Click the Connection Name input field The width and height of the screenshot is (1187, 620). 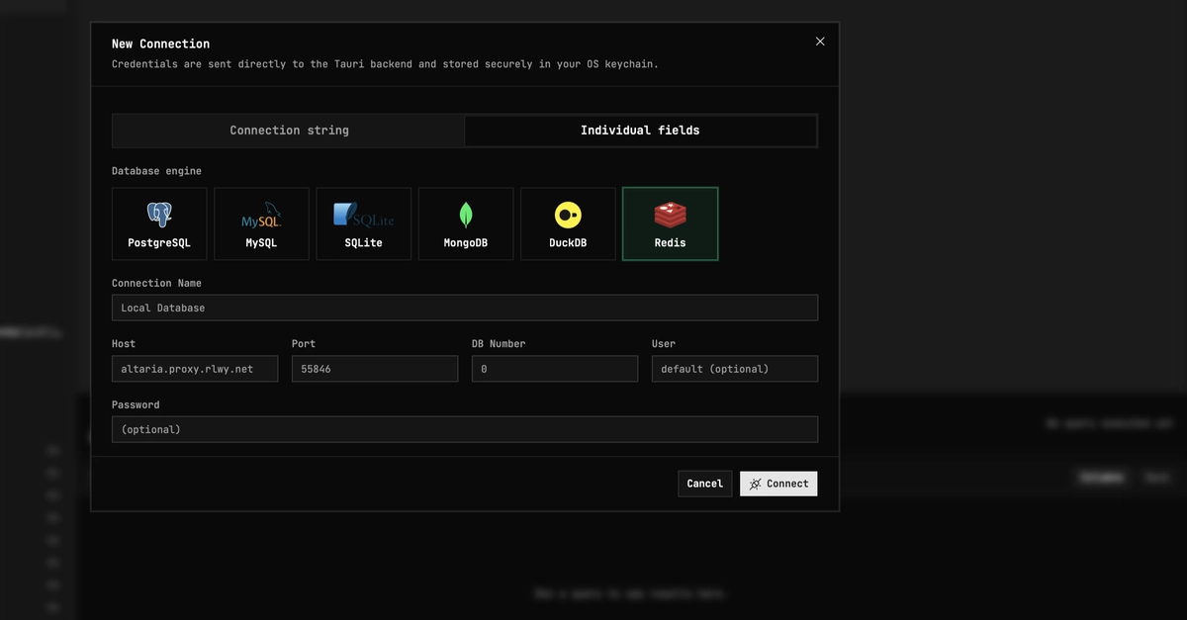[465, 308]
